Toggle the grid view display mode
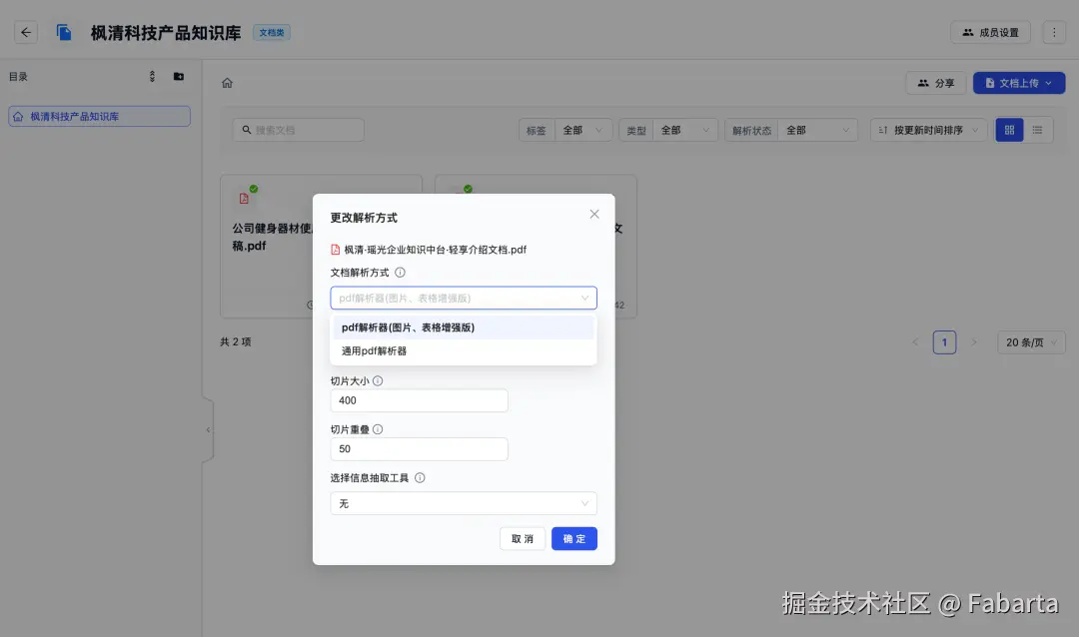The image size is (1079, 637). pos(1008,129)
